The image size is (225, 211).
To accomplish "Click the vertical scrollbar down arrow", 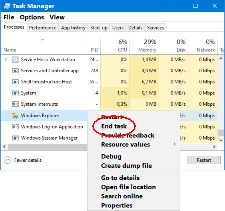I will point(221,140).
